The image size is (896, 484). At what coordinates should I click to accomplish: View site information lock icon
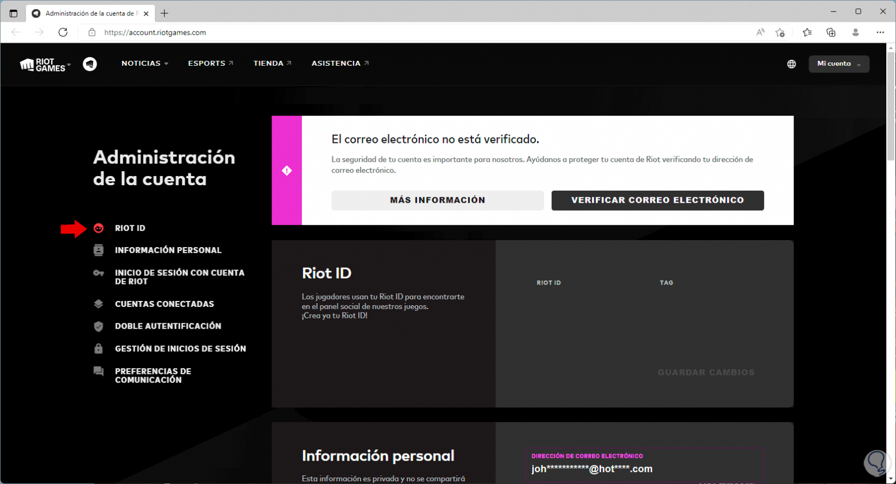click(x=92, y=32)
